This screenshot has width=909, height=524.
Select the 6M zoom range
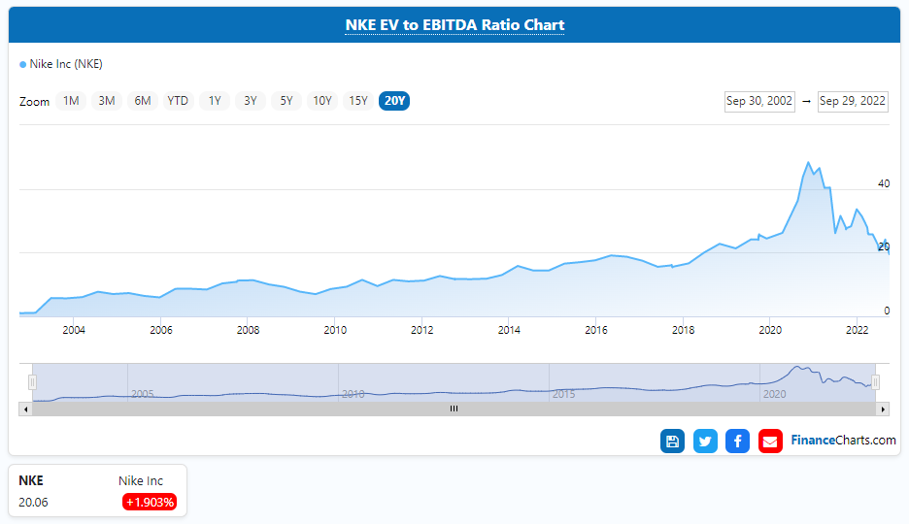click(x=143, y=101)
